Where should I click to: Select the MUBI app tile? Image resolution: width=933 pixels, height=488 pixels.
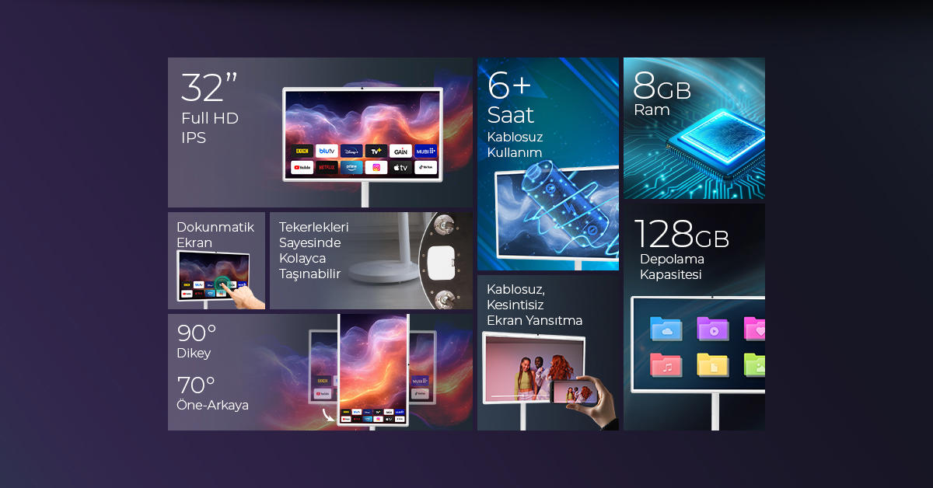tap(425, 151)
